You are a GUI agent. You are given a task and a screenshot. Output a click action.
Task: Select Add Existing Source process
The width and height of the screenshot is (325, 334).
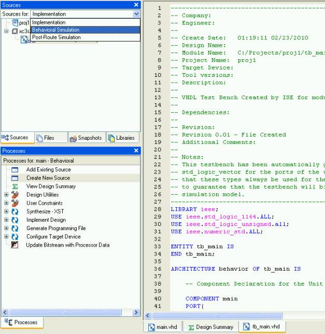tap(48, 169)
